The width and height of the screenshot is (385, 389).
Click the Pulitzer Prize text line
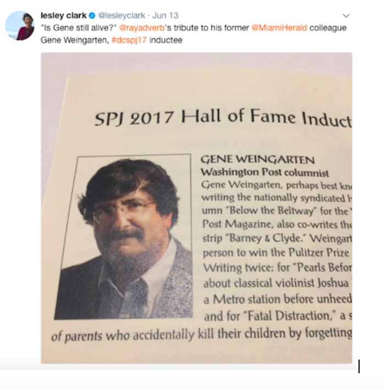click(276, 253)
